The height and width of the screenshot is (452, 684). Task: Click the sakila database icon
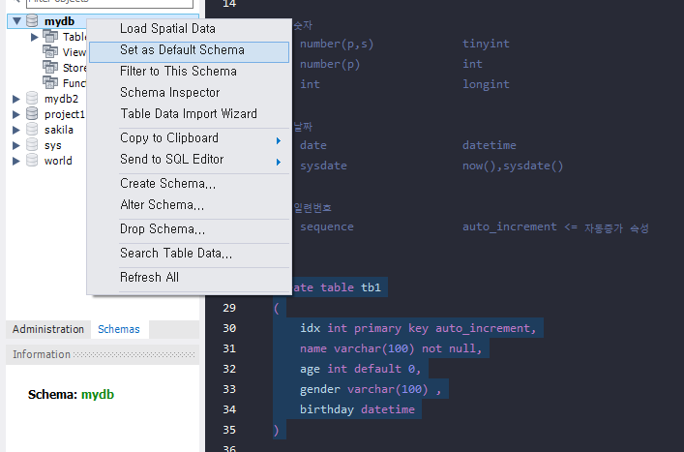click(x=32, y=129)
